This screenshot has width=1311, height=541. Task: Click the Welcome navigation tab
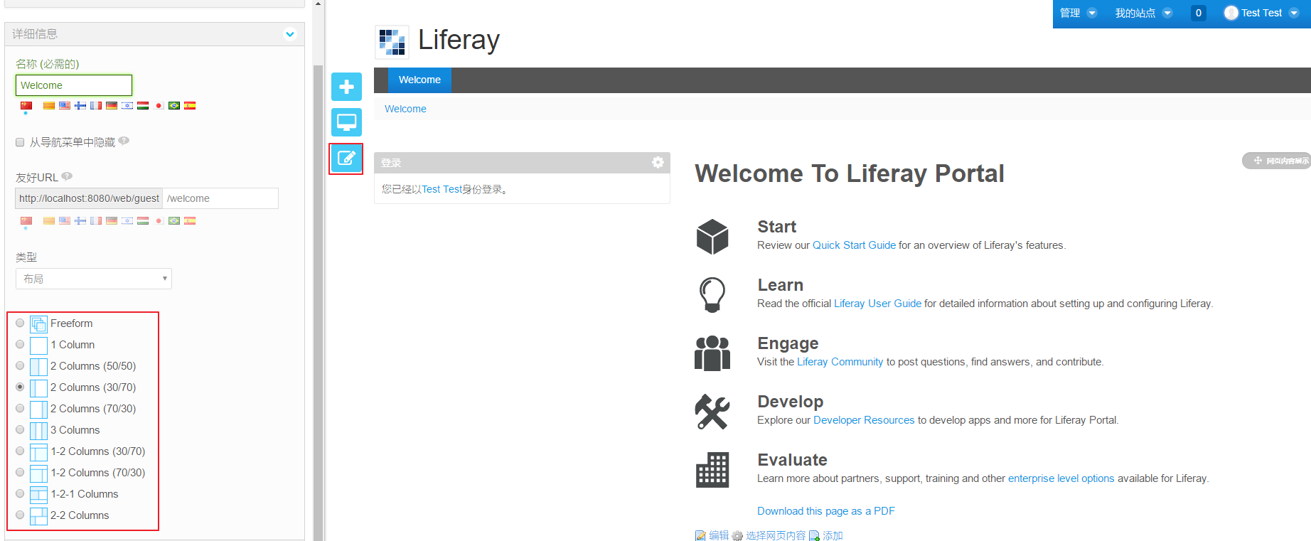[x=419, y=80]
